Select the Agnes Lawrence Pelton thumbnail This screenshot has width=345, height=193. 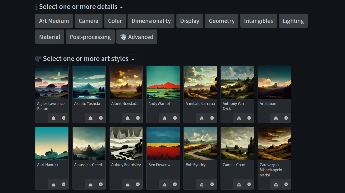pyautogui.click(x=52, y=82)
